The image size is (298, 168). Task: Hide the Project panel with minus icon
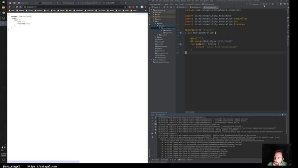(174, 7)
